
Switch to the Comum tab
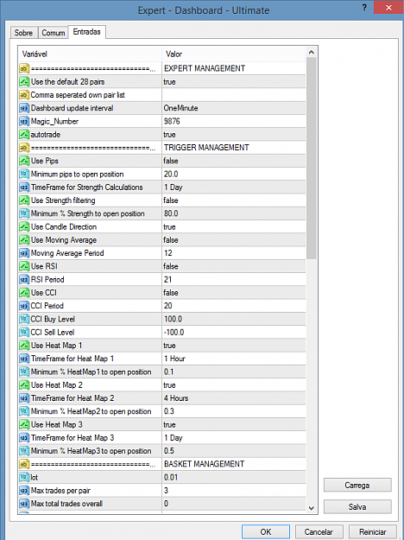53,33
